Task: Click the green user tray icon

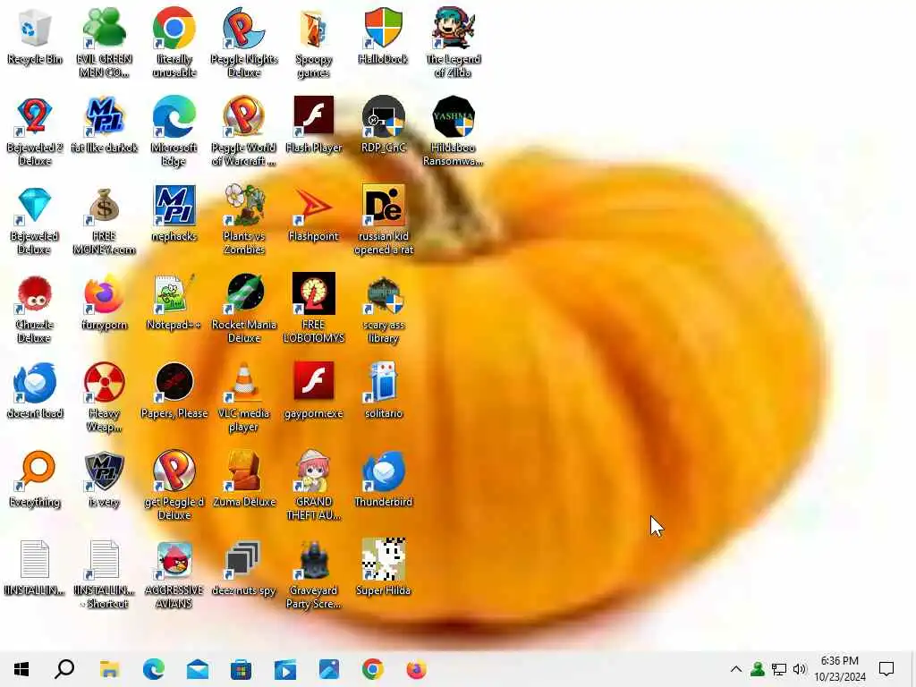Action: (758, 669)
